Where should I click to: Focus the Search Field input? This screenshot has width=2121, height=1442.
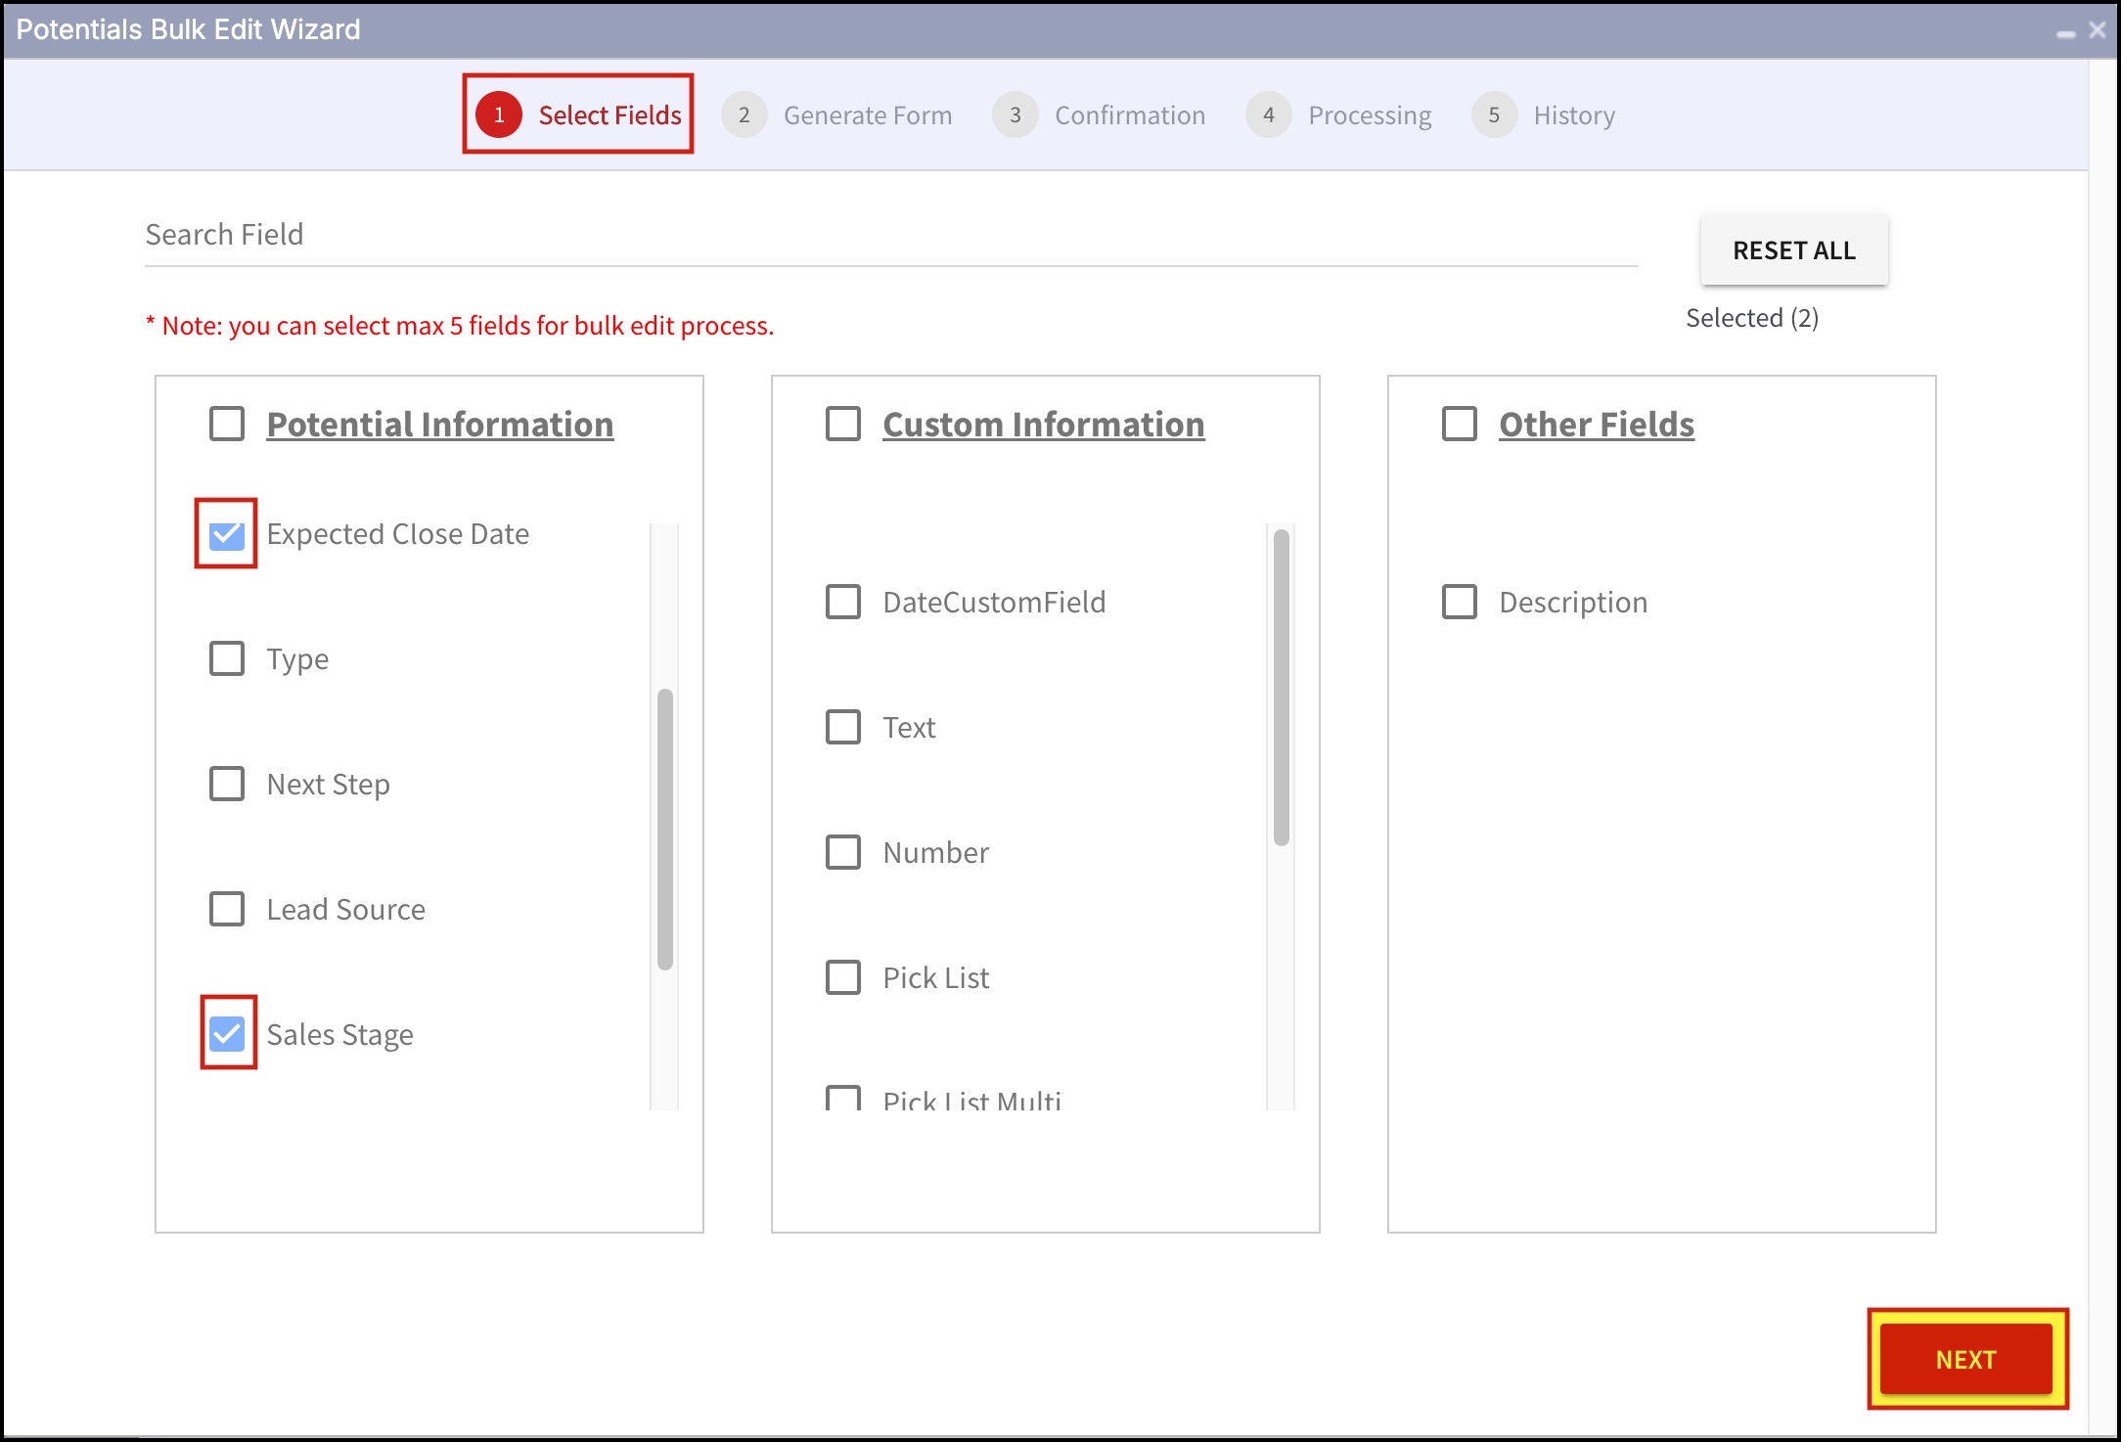[890, 235]
